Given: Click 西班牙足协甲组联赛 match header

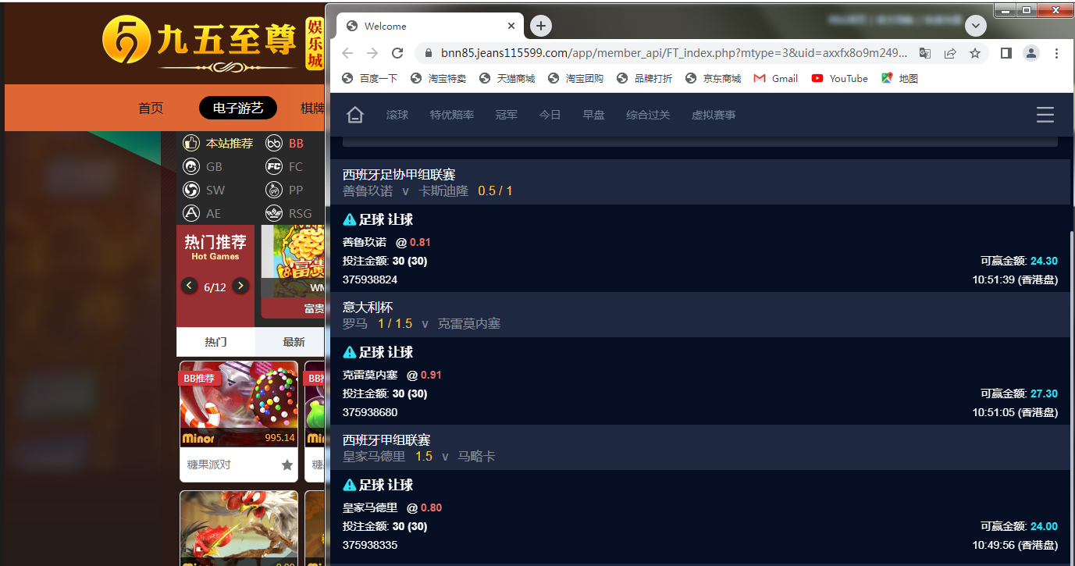Looking at the screenshot, I should pos(700,182).
